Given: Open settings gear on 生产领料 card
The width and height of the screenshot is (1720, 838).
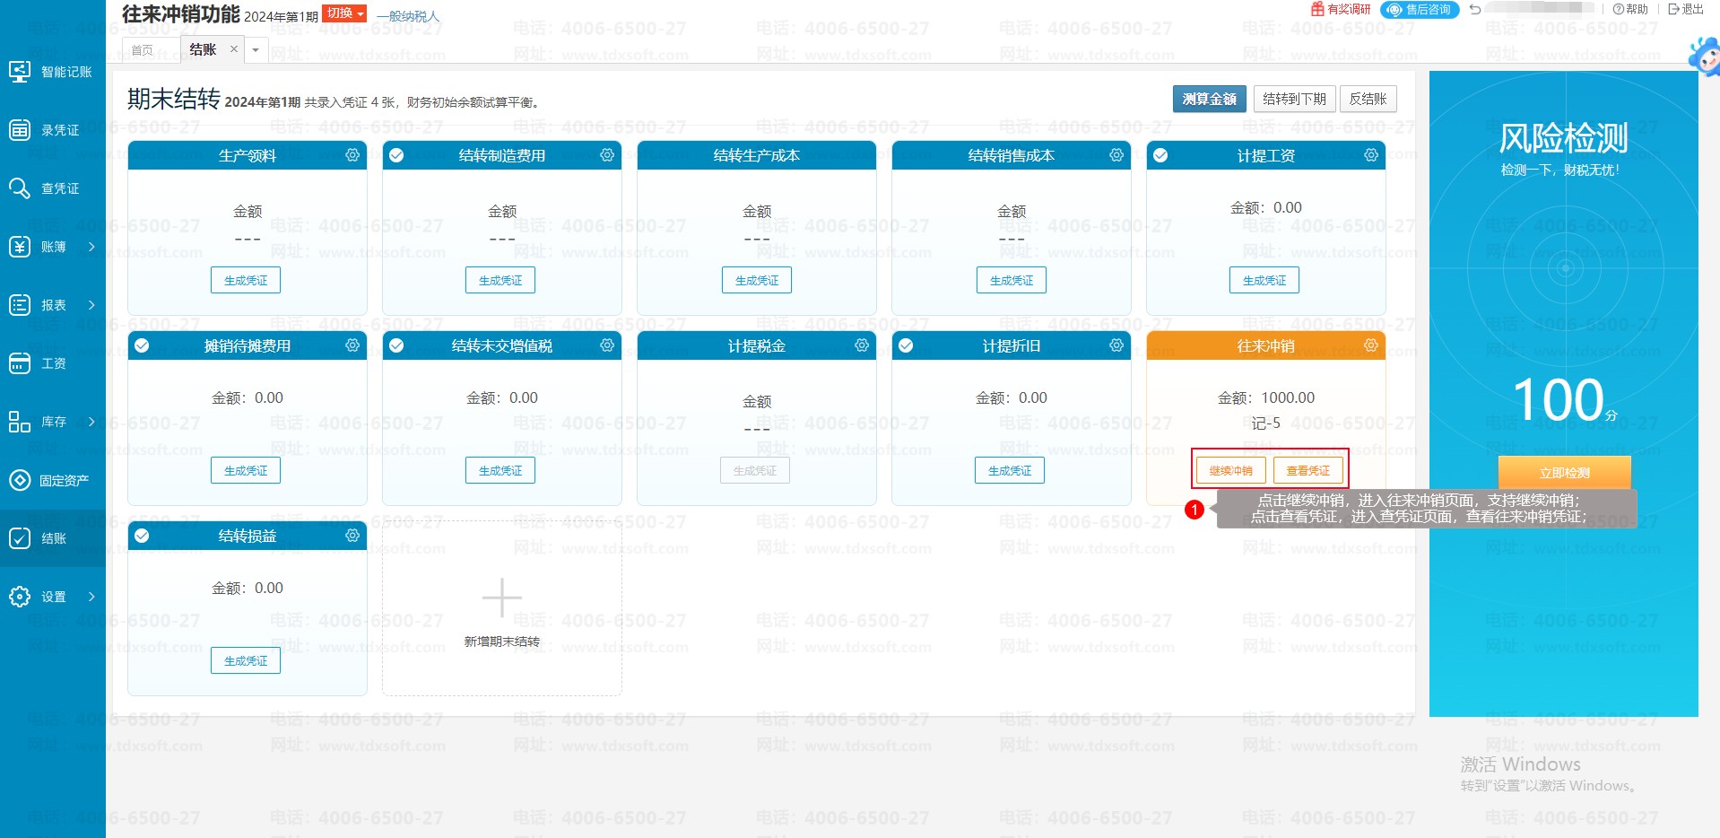Looking at the screenshot, I should (352, 155).
